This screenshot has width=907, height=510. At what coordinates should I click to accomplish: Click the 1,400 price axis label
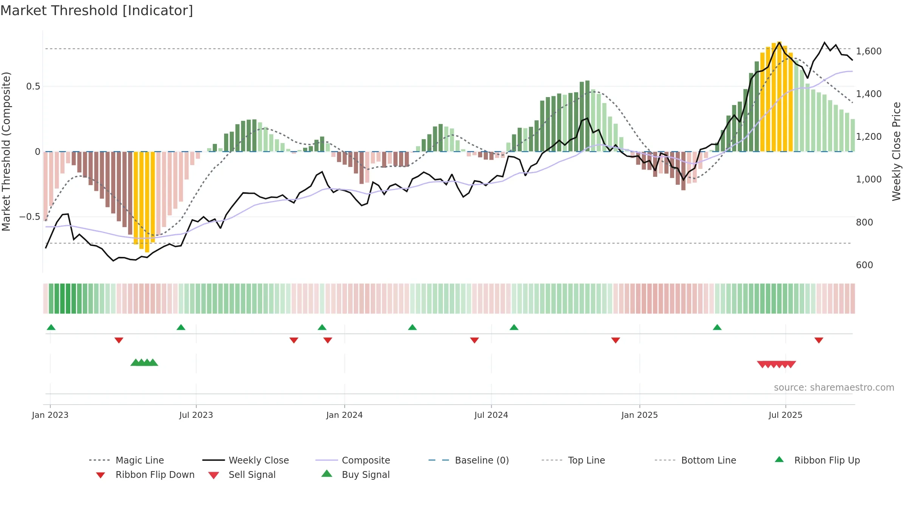[x=869, y=94]
